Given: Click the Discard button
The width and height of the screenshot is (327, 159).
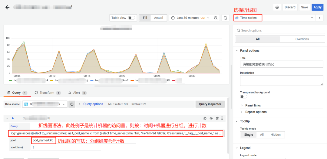Looking at the screenshot, I should click(x=290, y=7).
